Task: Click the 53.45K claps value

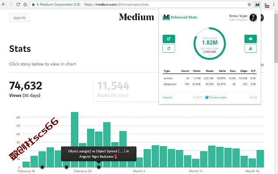Action: pyautogui.click(x=243, y=78)
